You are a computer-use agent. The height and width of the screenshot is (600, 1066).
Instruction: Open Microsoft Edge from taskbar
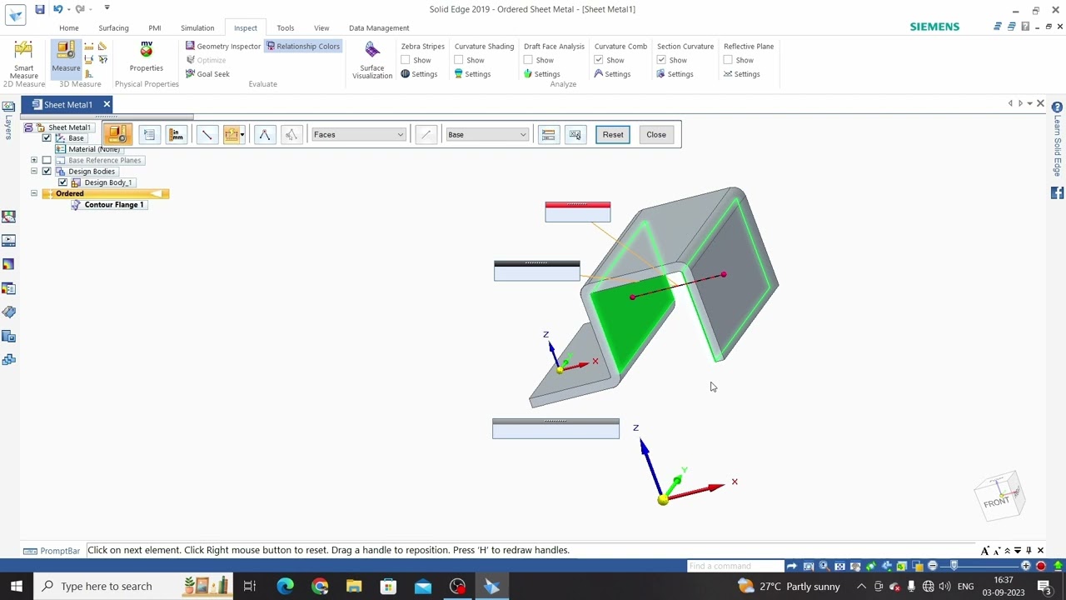tap(285, 586)
